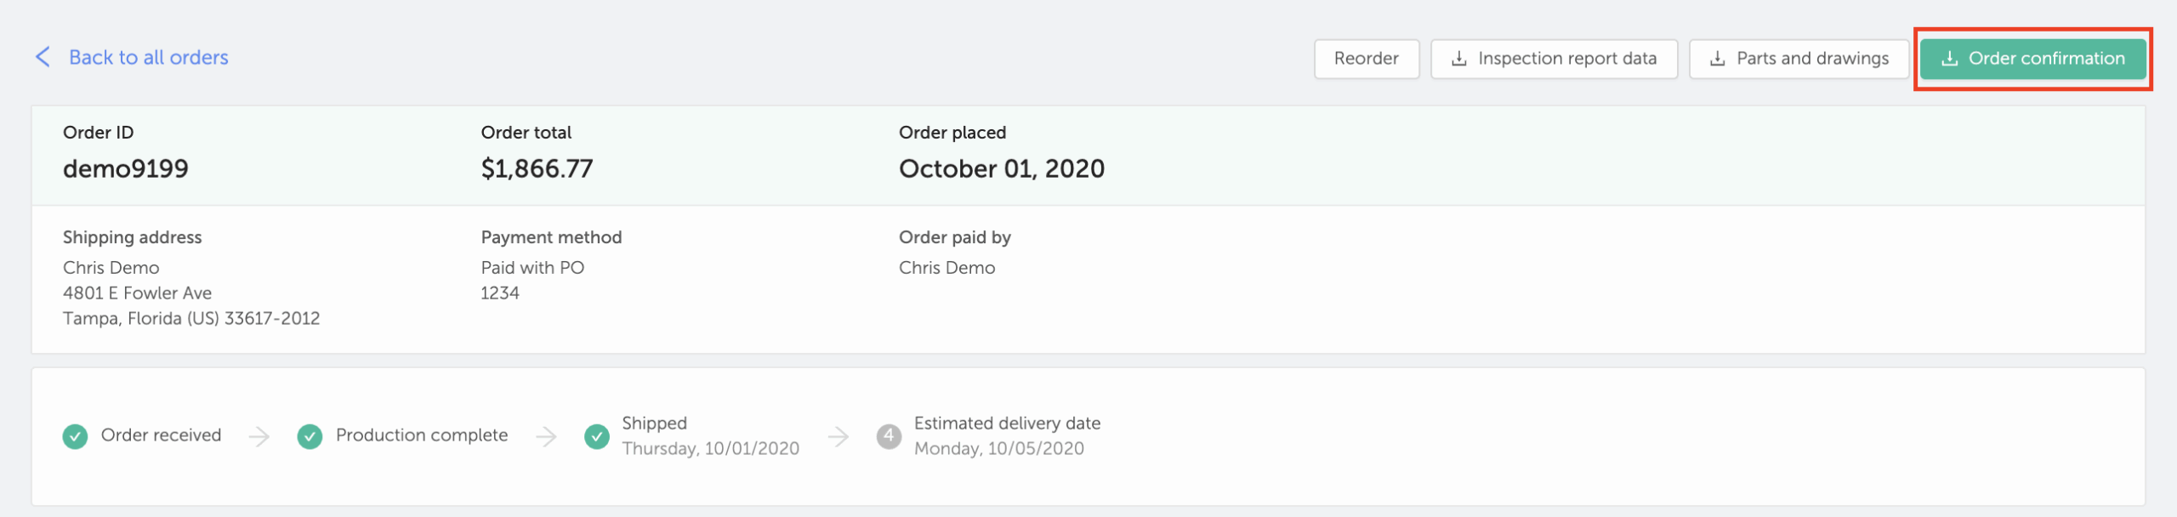Click the step 4 delivery circle icon
The image size is (2177, 517).
(889, 436)
